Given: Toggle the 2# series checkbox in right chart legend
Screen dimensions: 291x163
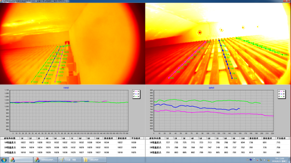Looking at the screenshot, I should click(279, 94).
